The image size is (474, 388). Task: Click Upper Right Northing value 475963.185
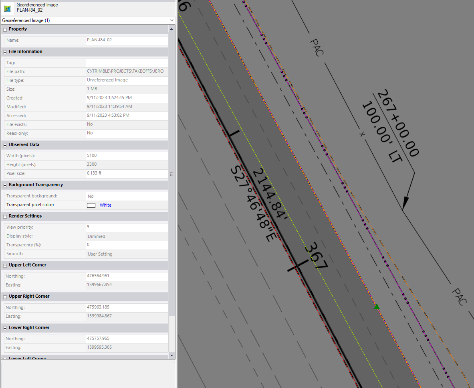coord(127,307)
